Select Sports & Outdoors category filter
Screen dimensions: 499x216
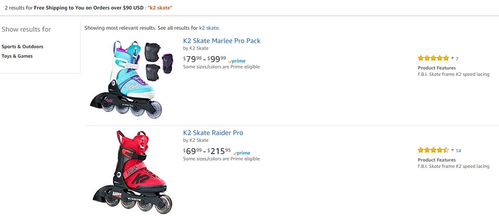pos(23,47)
